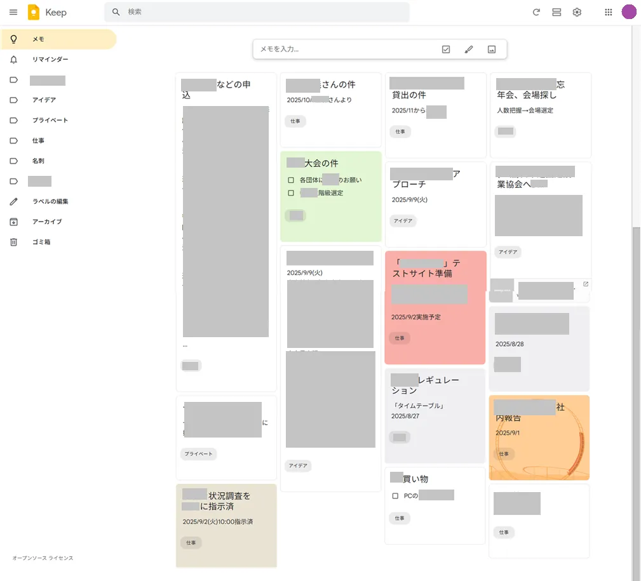Viewport: 641px width, 581px height.
Task: Open the account profile avatar
Action: pos(628,12)
